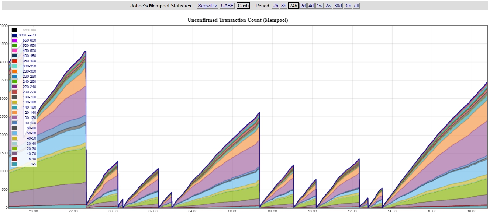Select the 3m period
The height and width of the screenshot is (218, 490).
348,6
